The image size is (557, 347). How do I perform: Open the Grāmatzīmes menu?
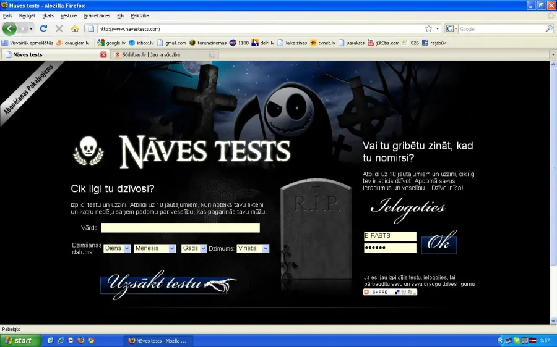pos(97,15)
